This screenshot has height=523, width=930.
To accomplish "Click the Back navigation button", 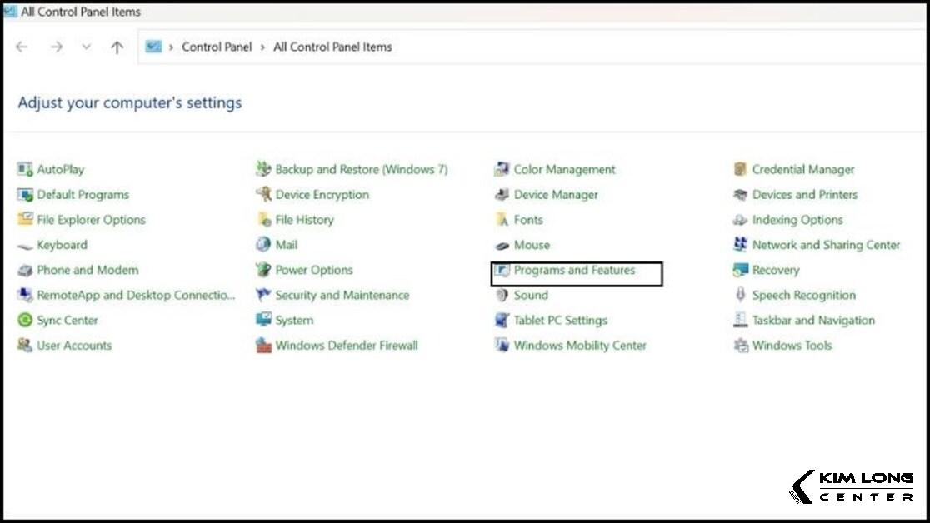I will point(22,47).
